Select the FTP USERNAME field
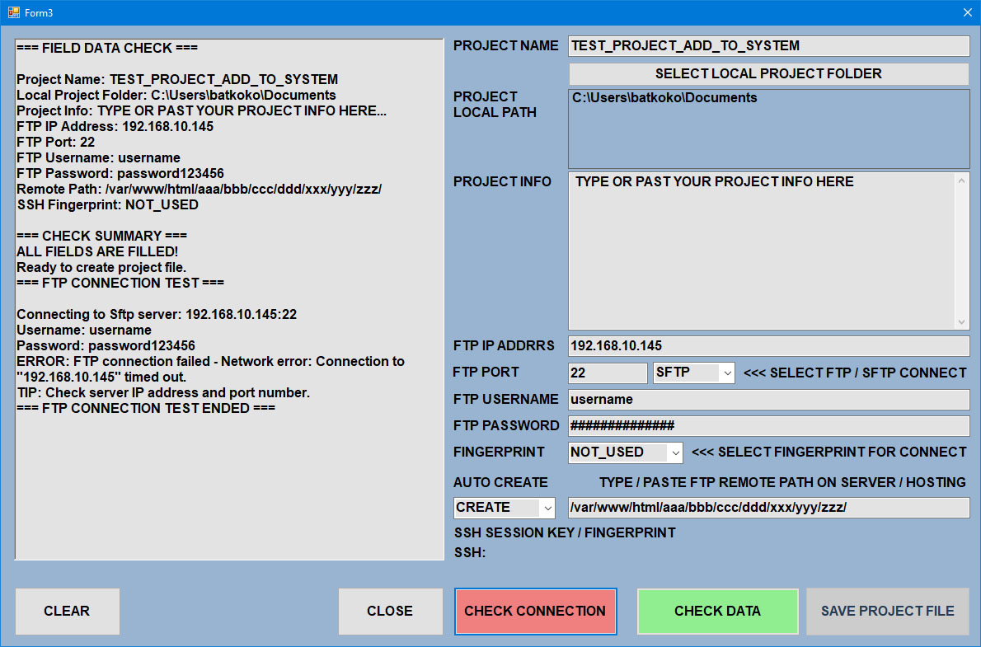Screen dimensions: 981x647 (x=769, y=400)
